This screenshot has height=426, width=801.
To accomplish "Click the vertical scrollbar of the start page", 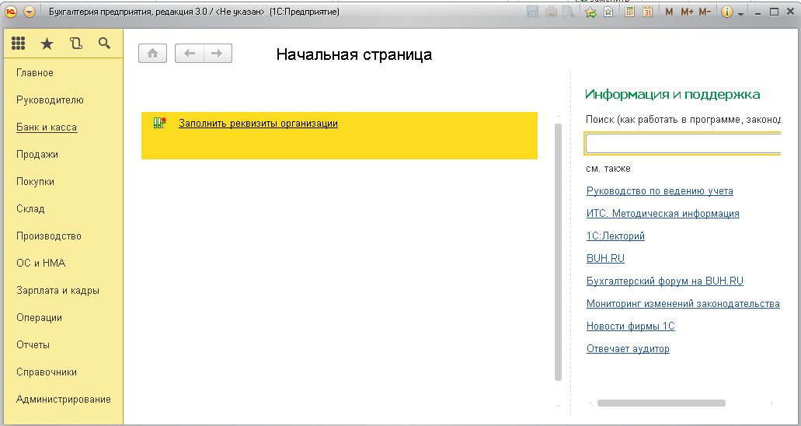I will [x=558, y=252].
